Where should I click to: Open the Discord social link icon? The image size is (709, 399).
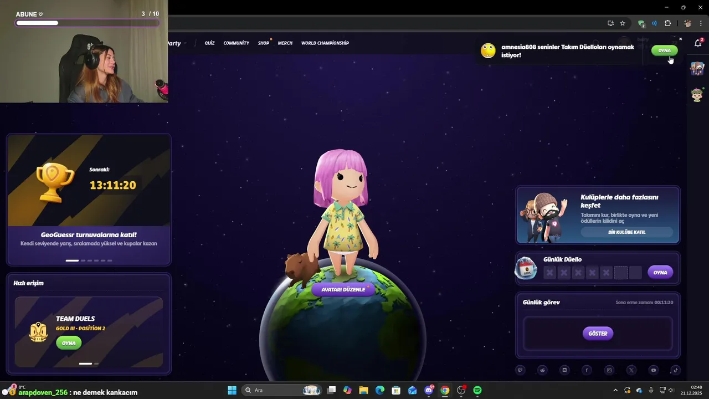click(564, 370)
